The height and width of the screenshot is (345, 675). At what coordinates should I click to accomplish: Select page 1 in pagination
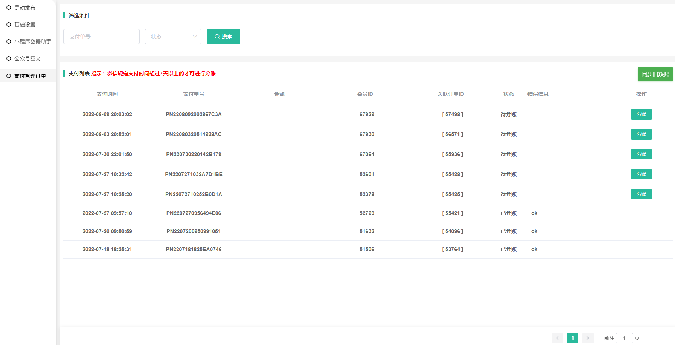tap(572, 338)
